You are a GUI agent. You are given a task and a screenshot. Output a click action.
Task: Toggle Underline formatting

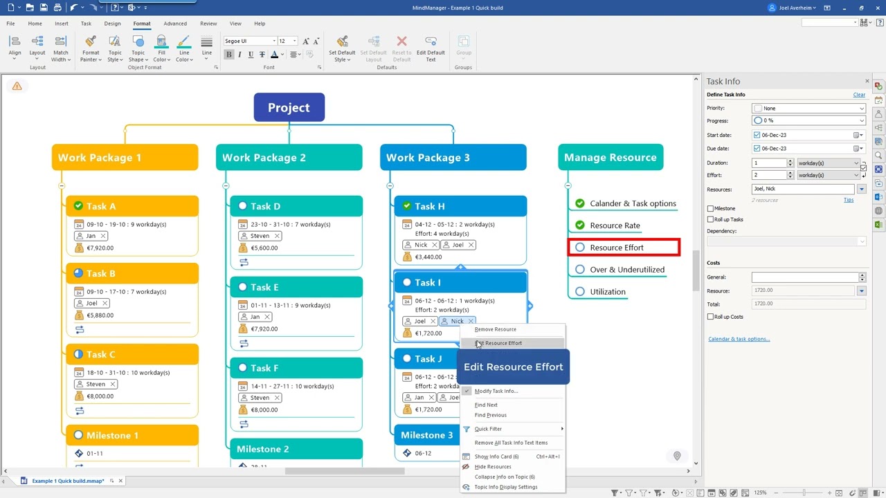coord(250,55)
